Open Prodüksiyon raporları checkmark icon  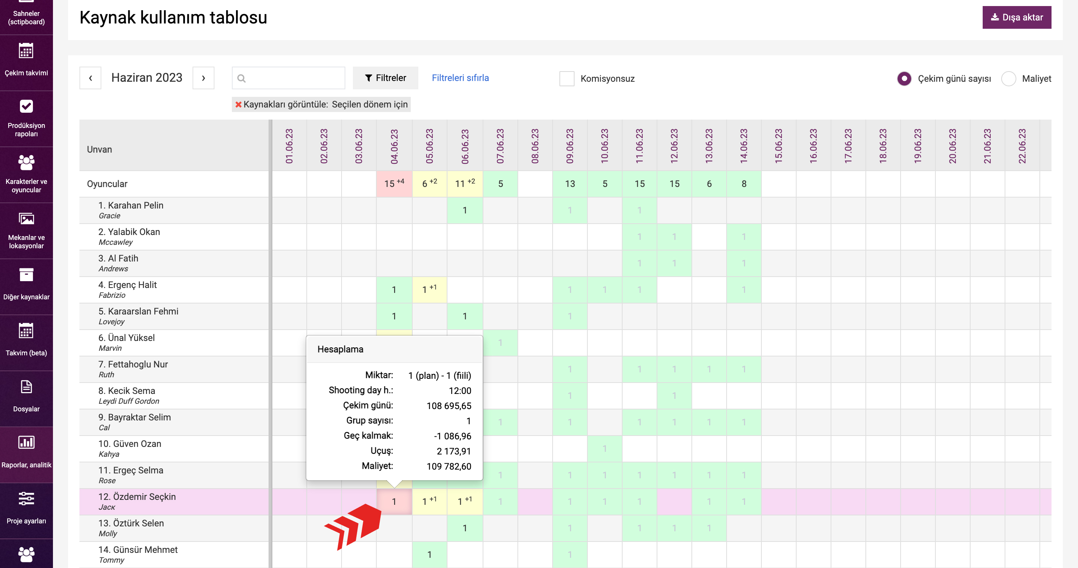26,106
